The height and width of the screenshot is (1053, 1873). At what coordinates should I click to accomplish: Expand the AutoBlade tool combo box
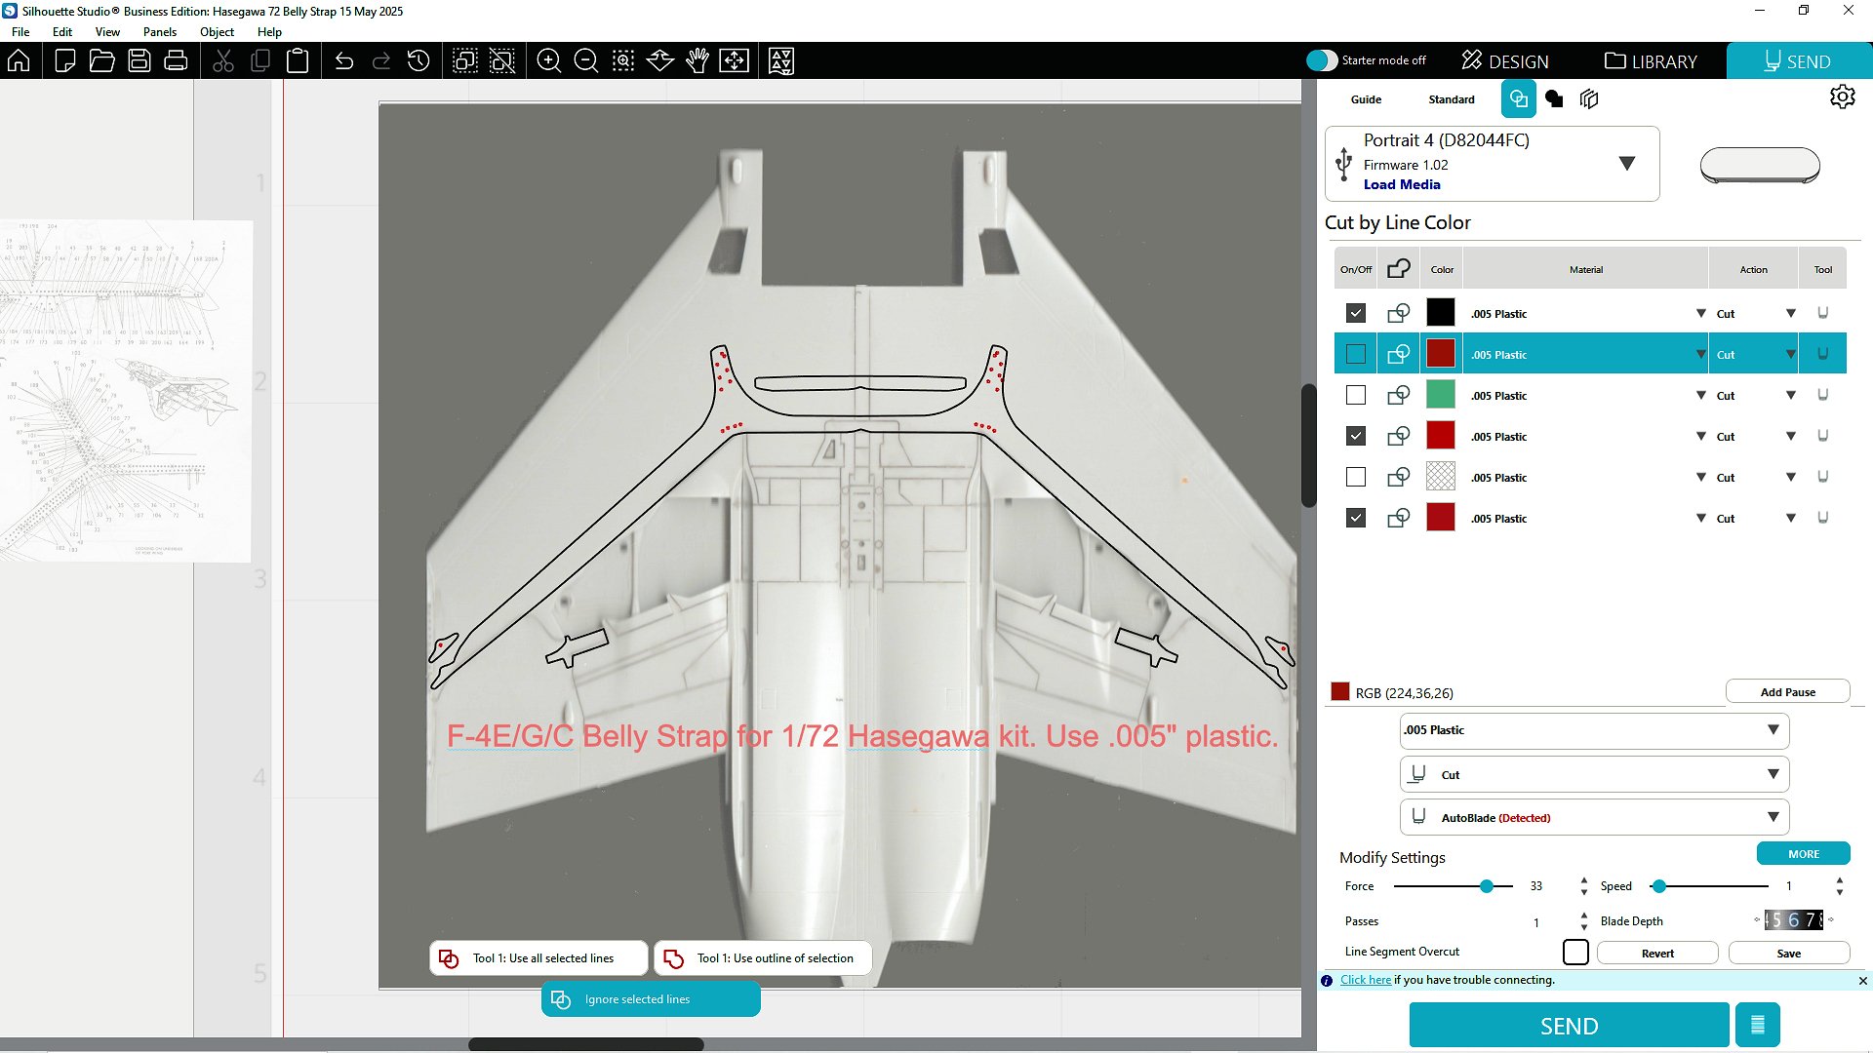(x=1594, y=817)
